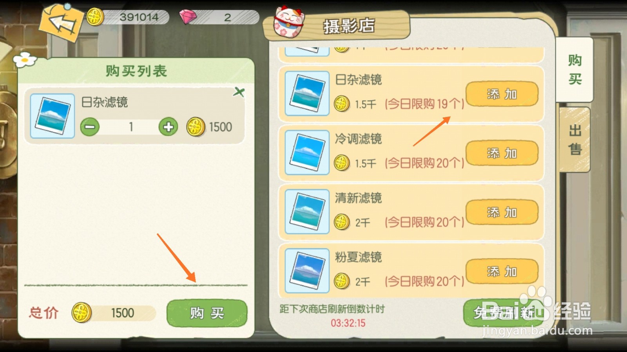The width and height of the screenshot is (627, 352).
Task: Click the 冷调滤镜 photo thumbnail
Action: [x=307, y=153]
